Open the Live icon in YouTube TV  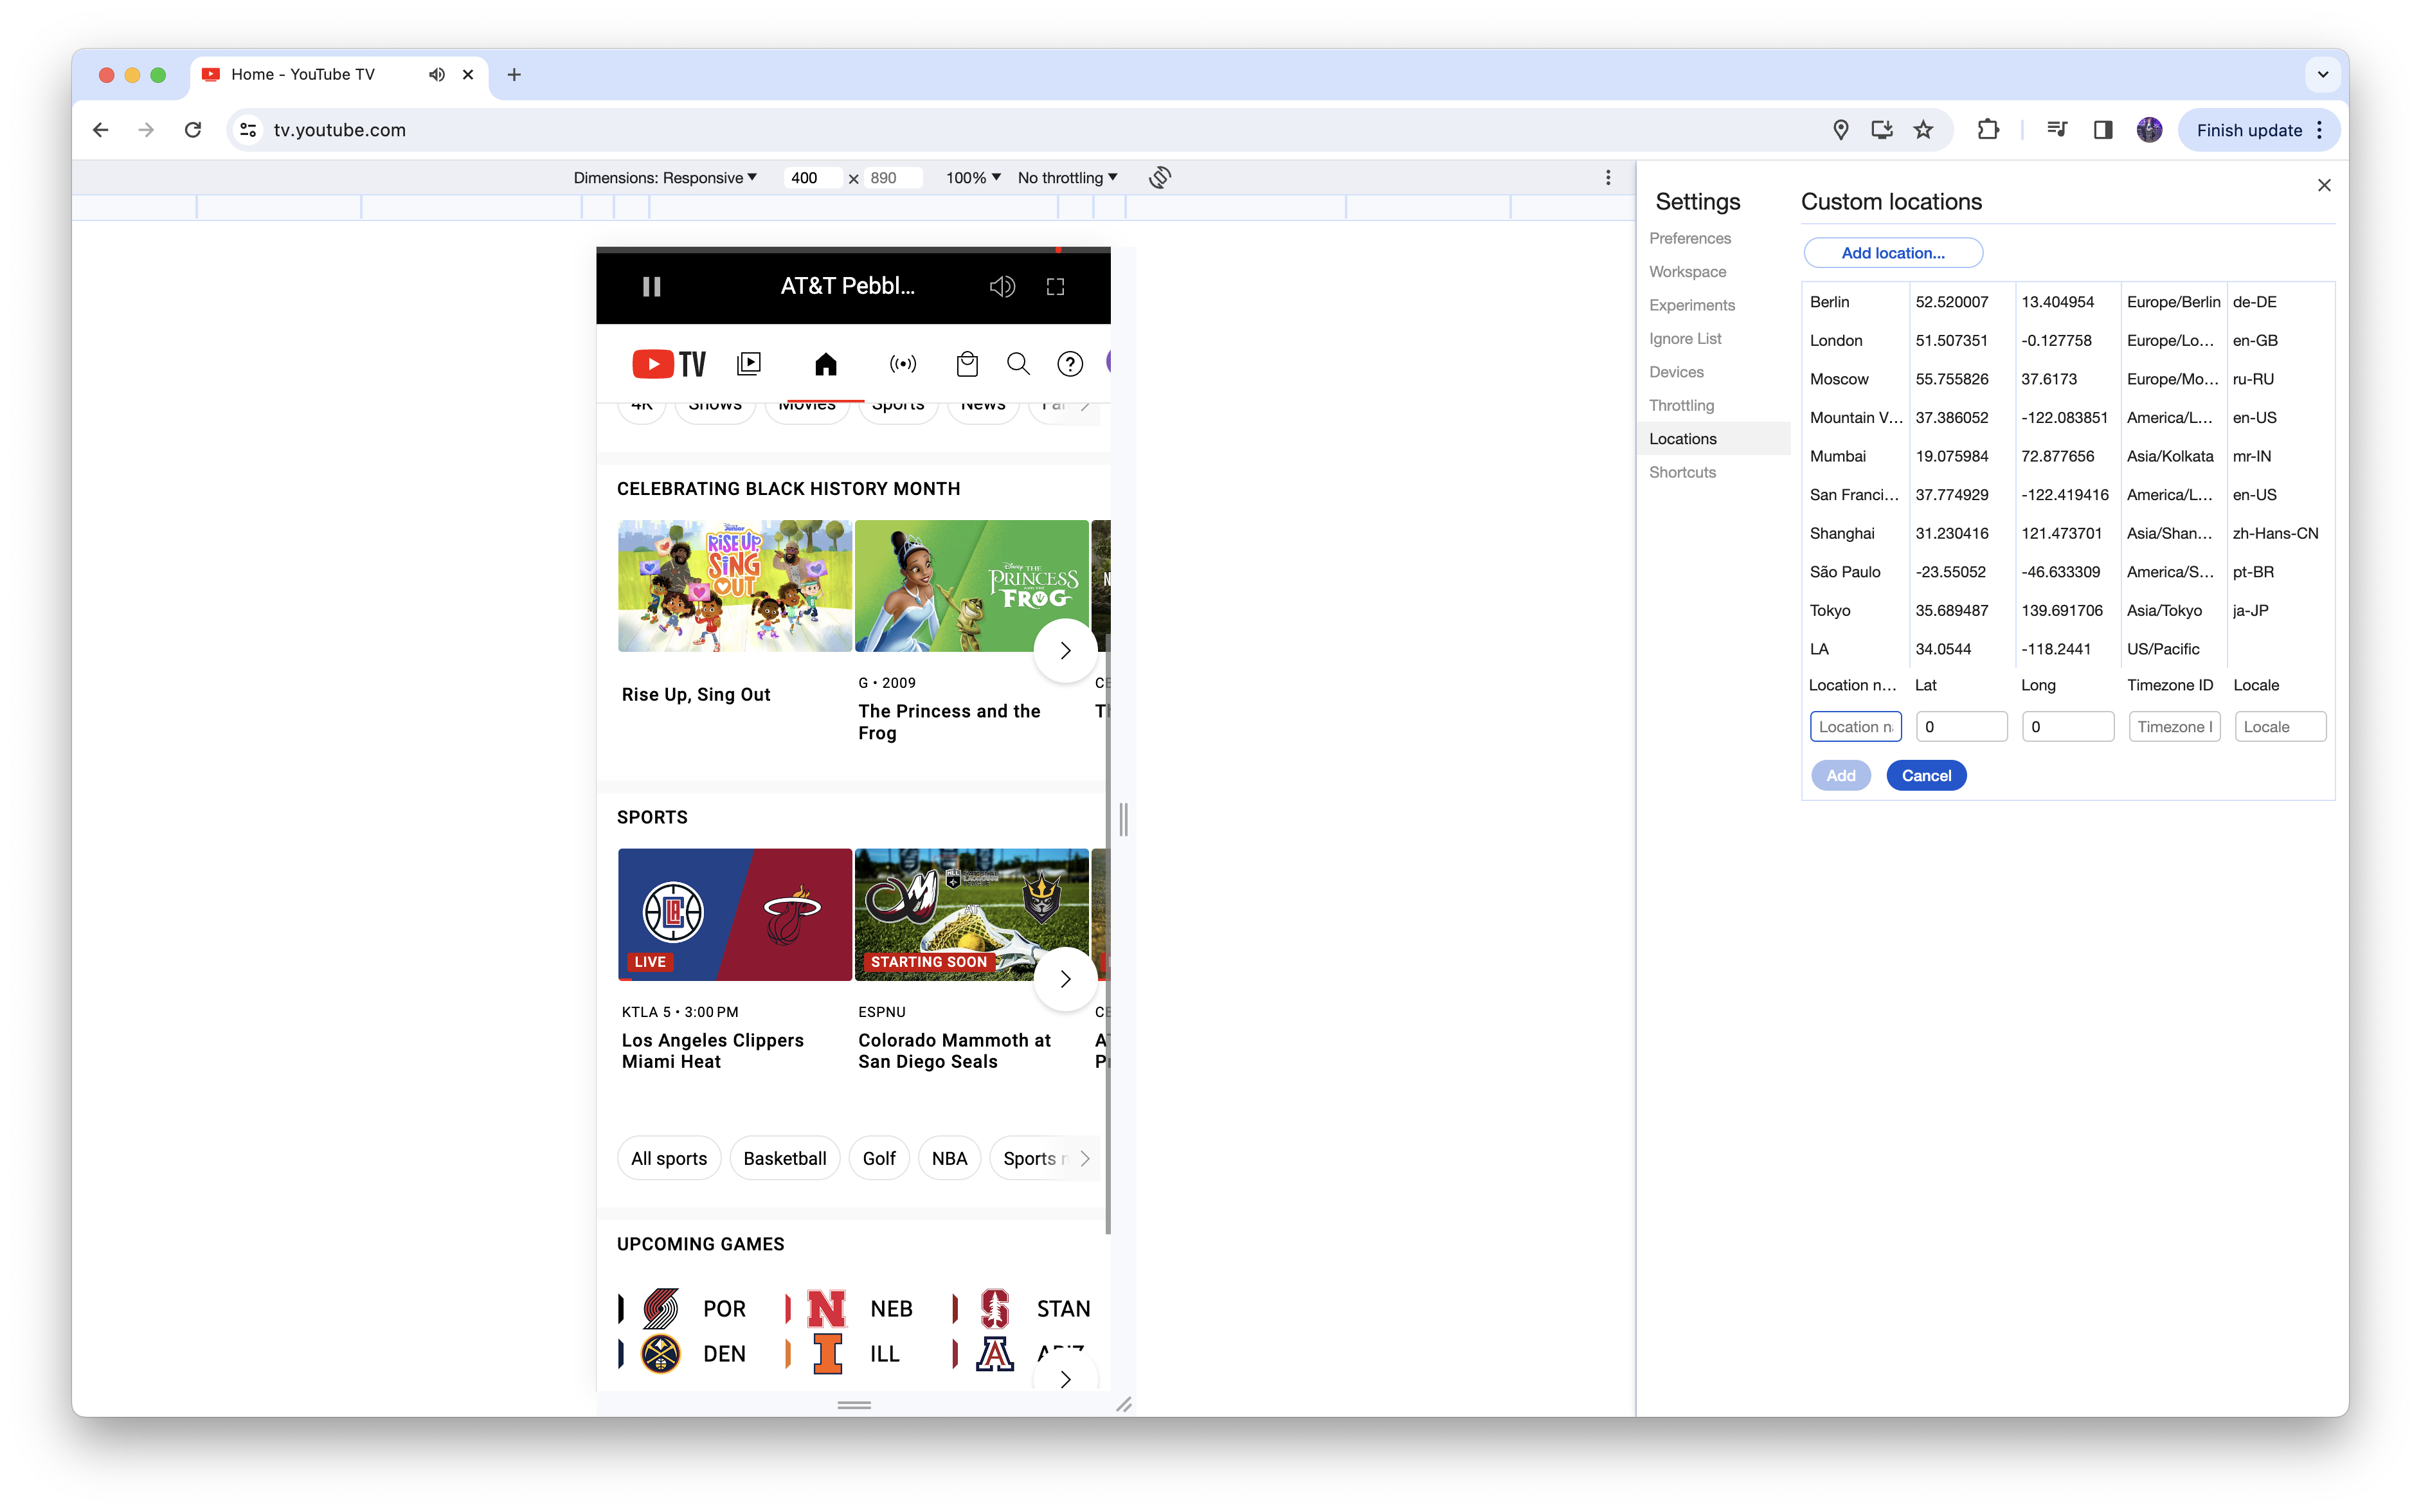(x=902, y=364)
